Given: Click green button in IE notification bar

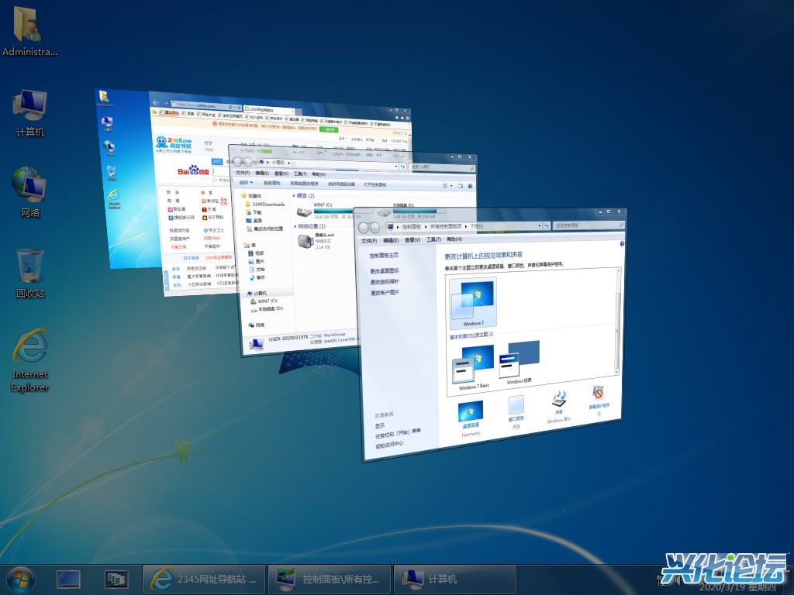Looking at the screenshot, I should point(328,129).
